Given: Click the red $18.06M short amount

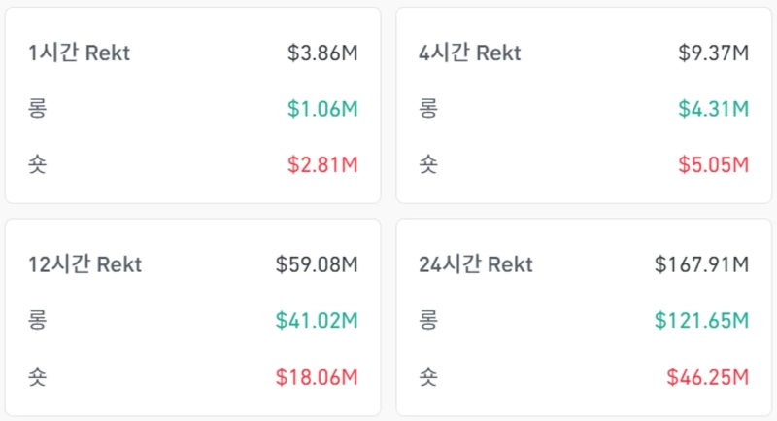Looking at the screenshot, I should point(317,375).
